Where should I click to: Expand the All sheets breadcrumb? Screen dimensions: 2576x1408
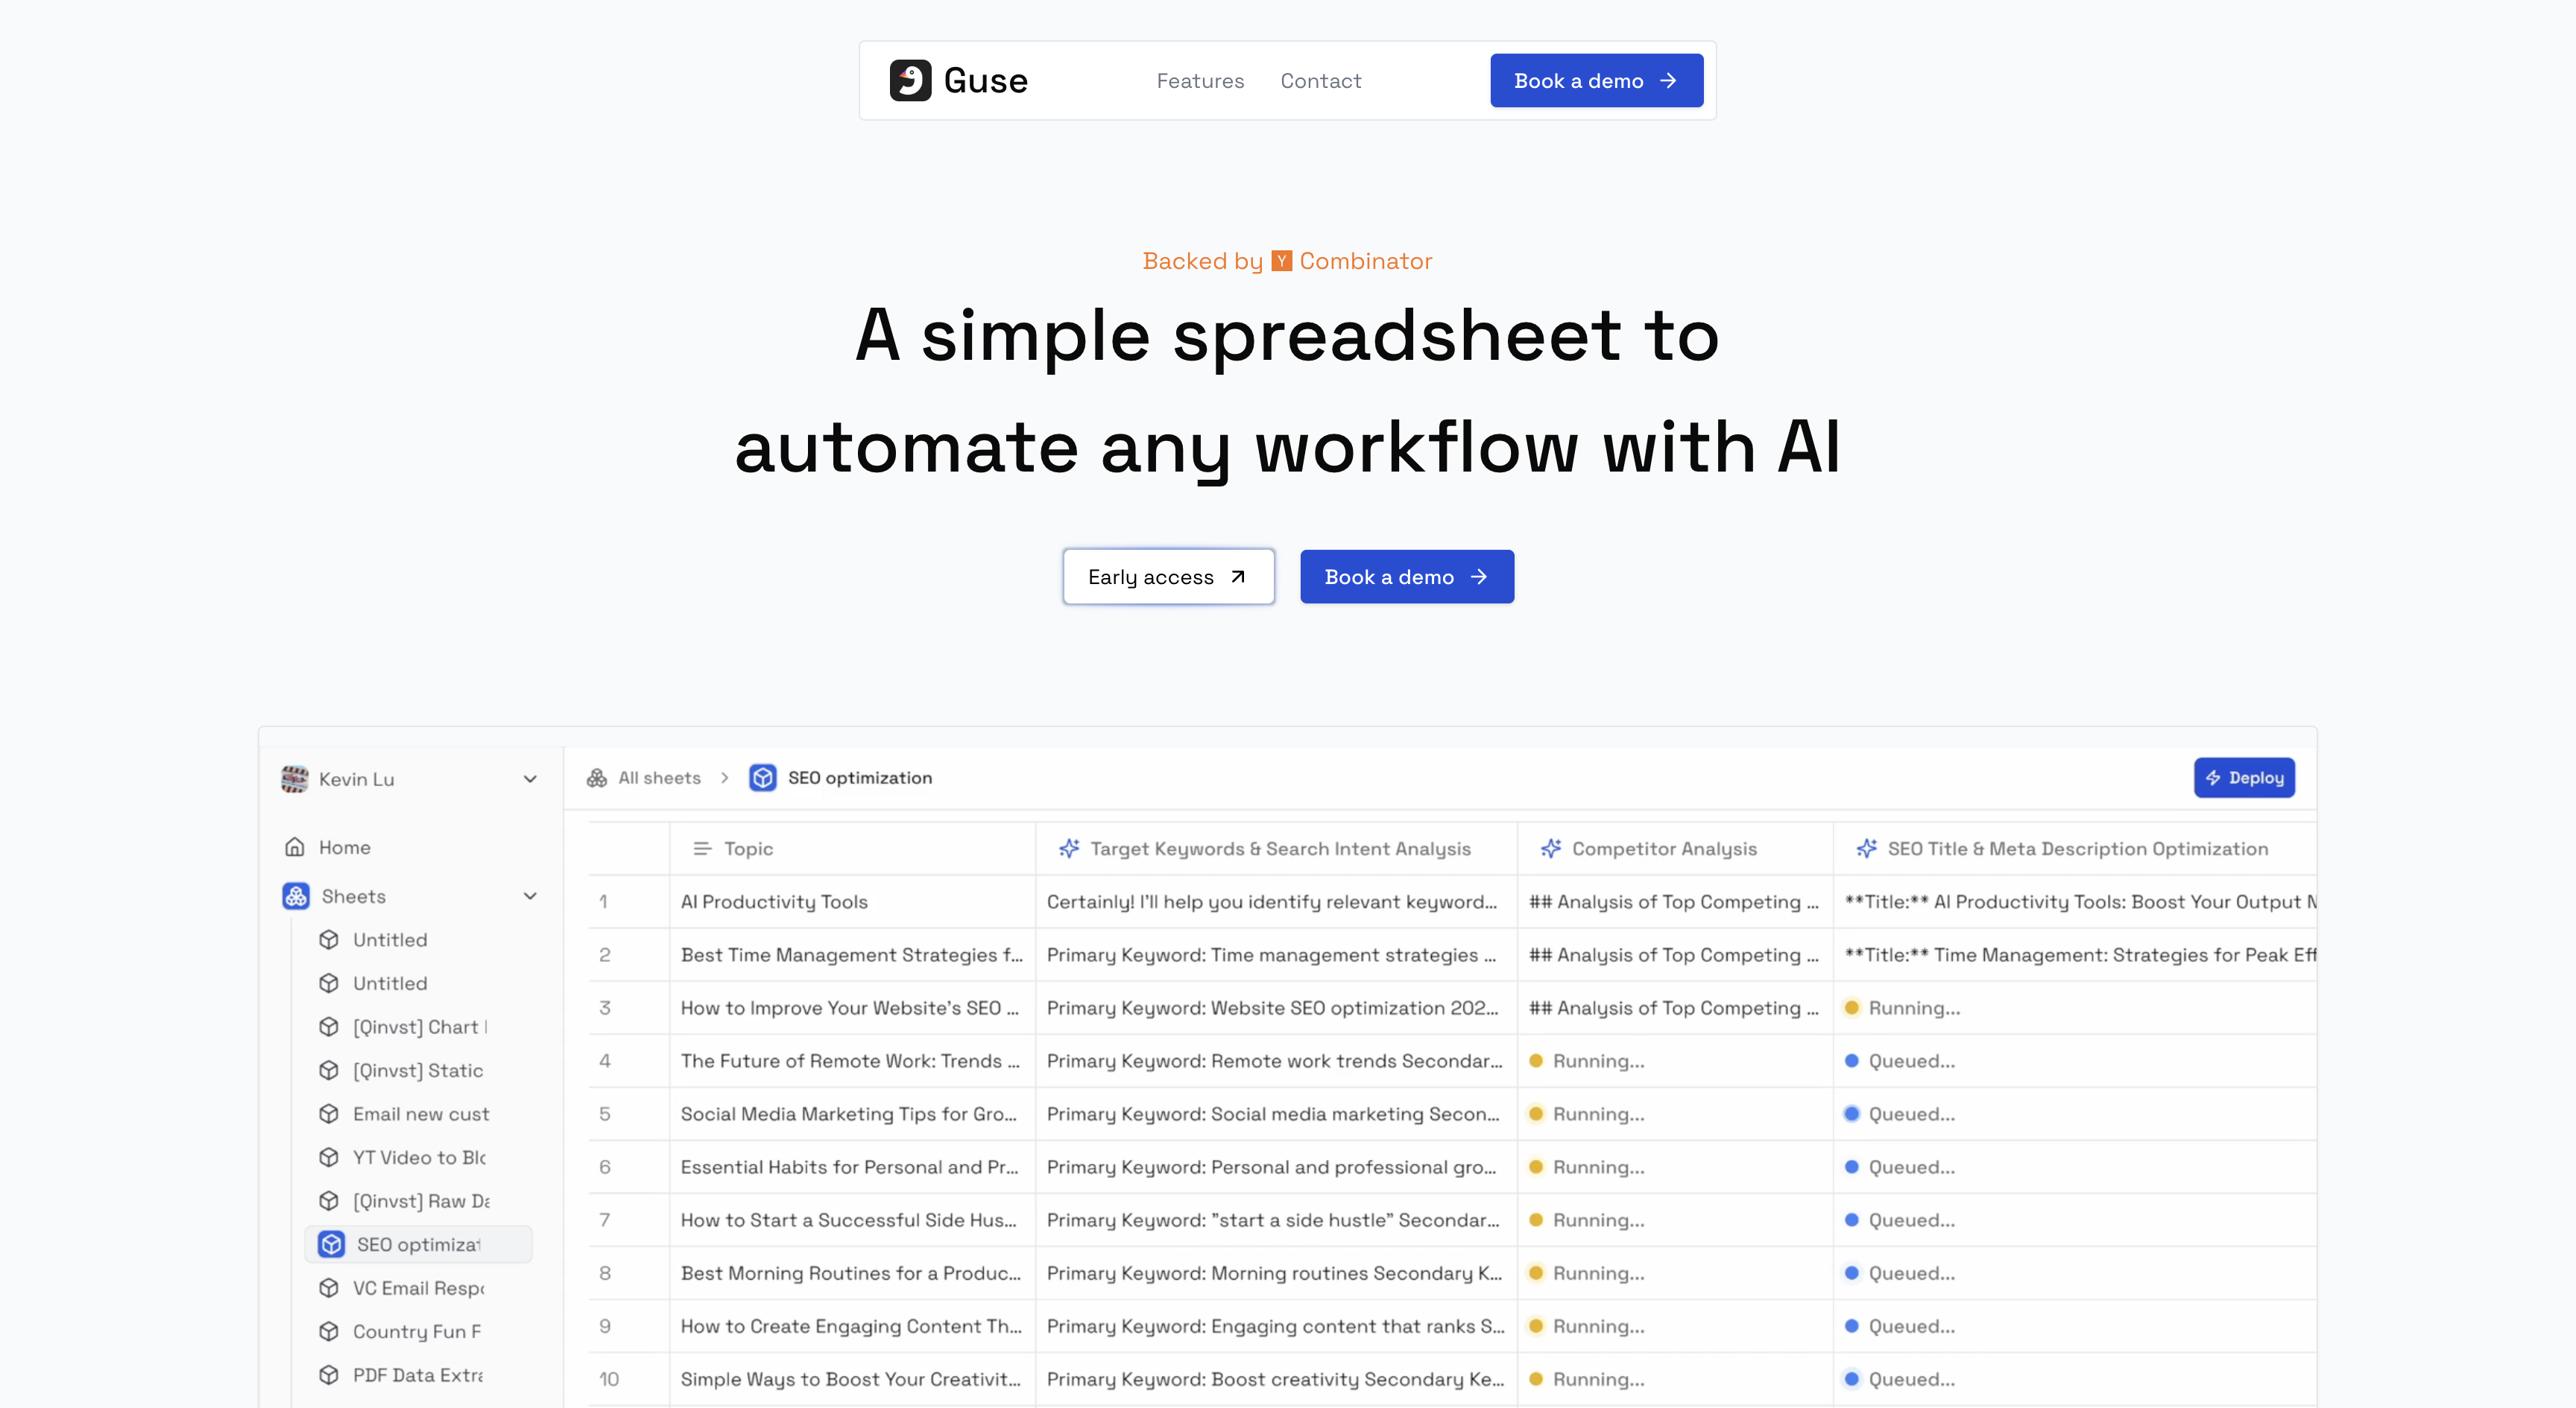(x=645, y=777)
